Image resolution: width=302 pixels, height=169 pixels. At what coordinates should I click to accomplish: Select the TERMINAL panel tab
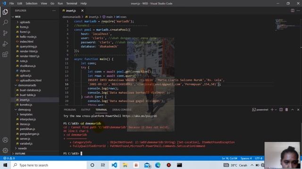101,109
